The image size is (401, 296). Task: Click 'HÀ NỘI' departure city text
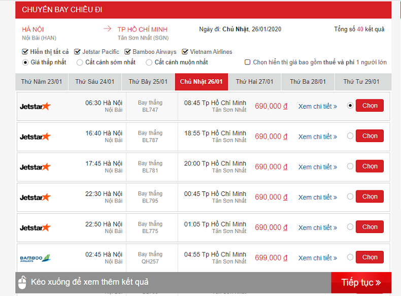click(x=32, y=29)
